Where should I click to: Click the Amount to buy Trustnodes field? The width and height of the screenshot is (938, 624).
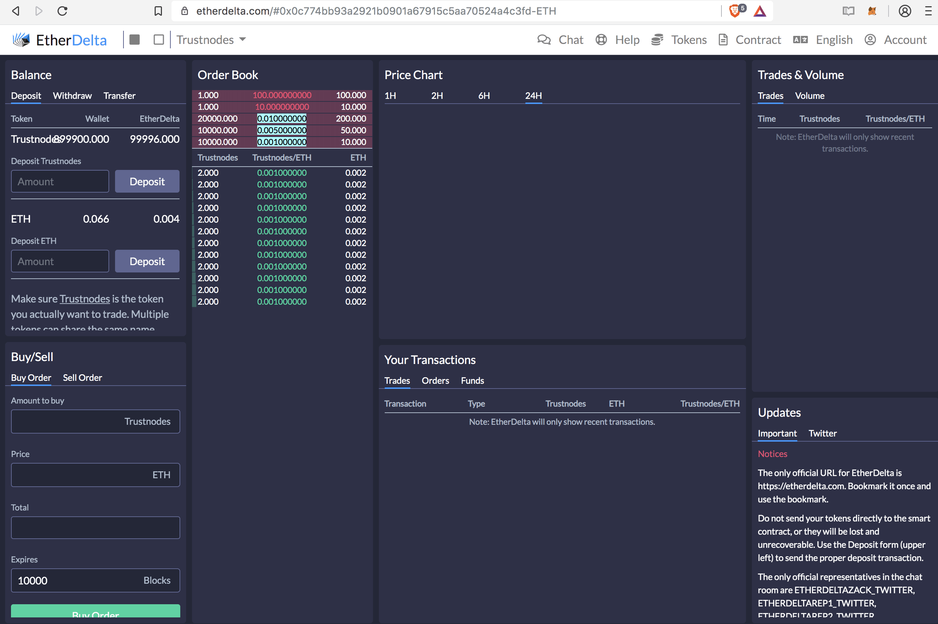coord(96,421)
